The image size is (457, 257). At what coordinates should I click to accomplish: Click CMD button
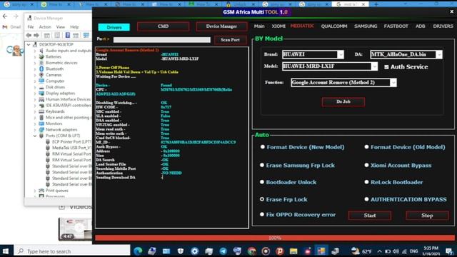[x=163, y=26]
